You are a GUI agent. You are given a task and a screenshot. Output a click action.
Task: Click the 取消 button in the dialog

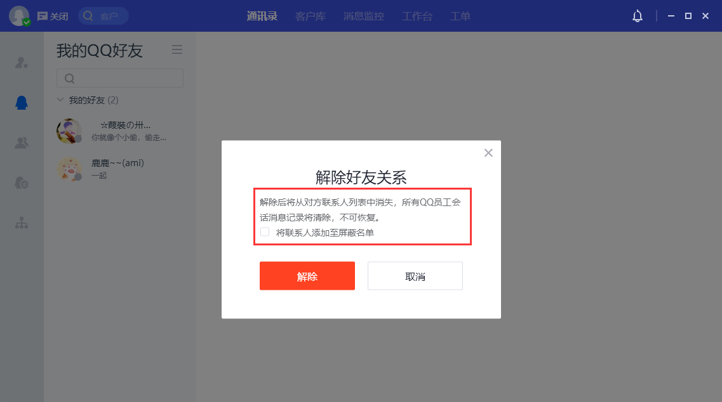click(x=415, y=276)
